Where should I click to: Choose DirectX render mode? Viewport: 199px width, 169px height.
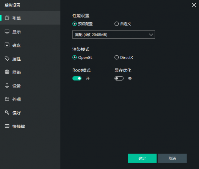(x=116, y=57)
